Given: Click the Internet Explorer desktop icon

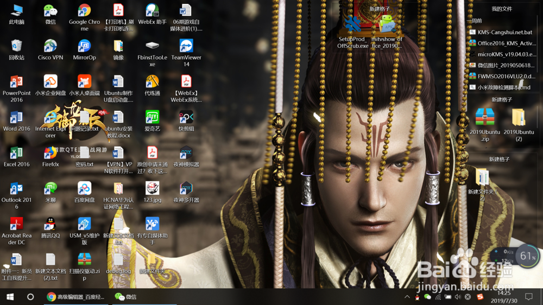Looking at the screenshot, I should click(x=50, y=125).
